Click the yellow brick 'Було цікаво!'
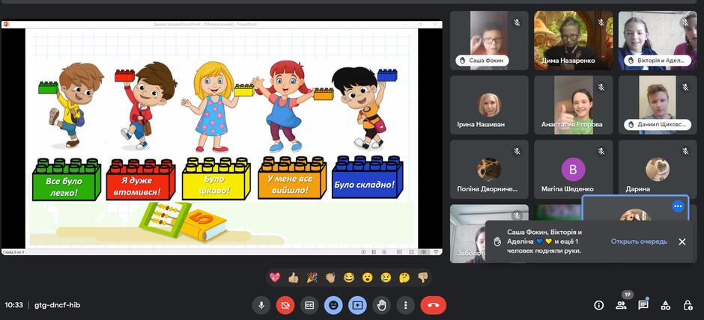This screenshot has width=704, height=320. pyautogui.click(x=216, y=178)
